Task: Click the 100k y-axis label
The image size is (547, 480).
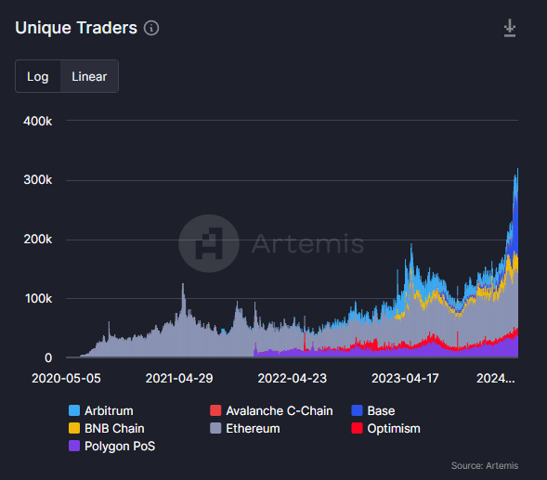Action: click(x=38, y=299)
